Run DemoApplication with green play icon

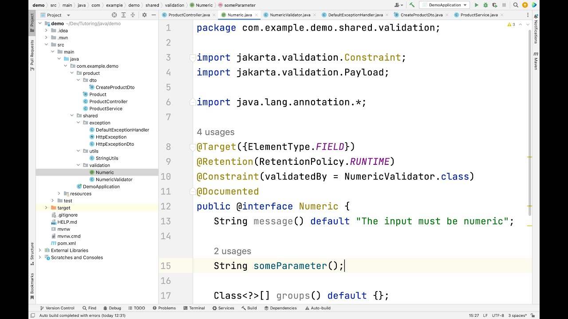tap(477, 5)
